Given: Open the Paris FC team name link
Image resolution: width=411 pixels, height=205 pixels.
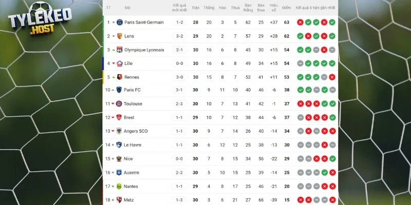Looking at the screenshot, I should pyautogui.click(x=132, y=90).
